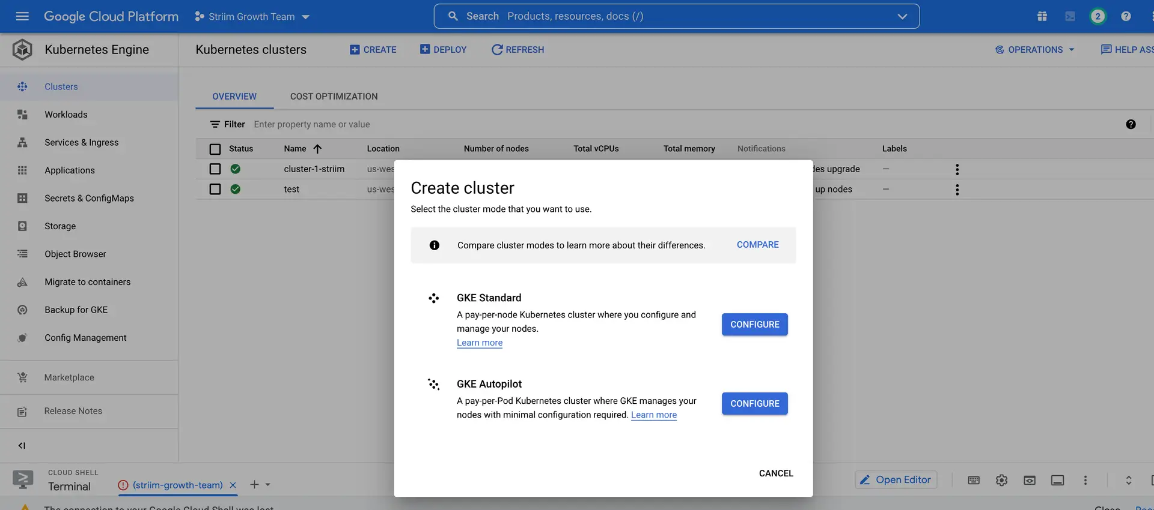Open the help question mark in top bar
Screen dimensions: 1154x510
[x=1126, y=16]
